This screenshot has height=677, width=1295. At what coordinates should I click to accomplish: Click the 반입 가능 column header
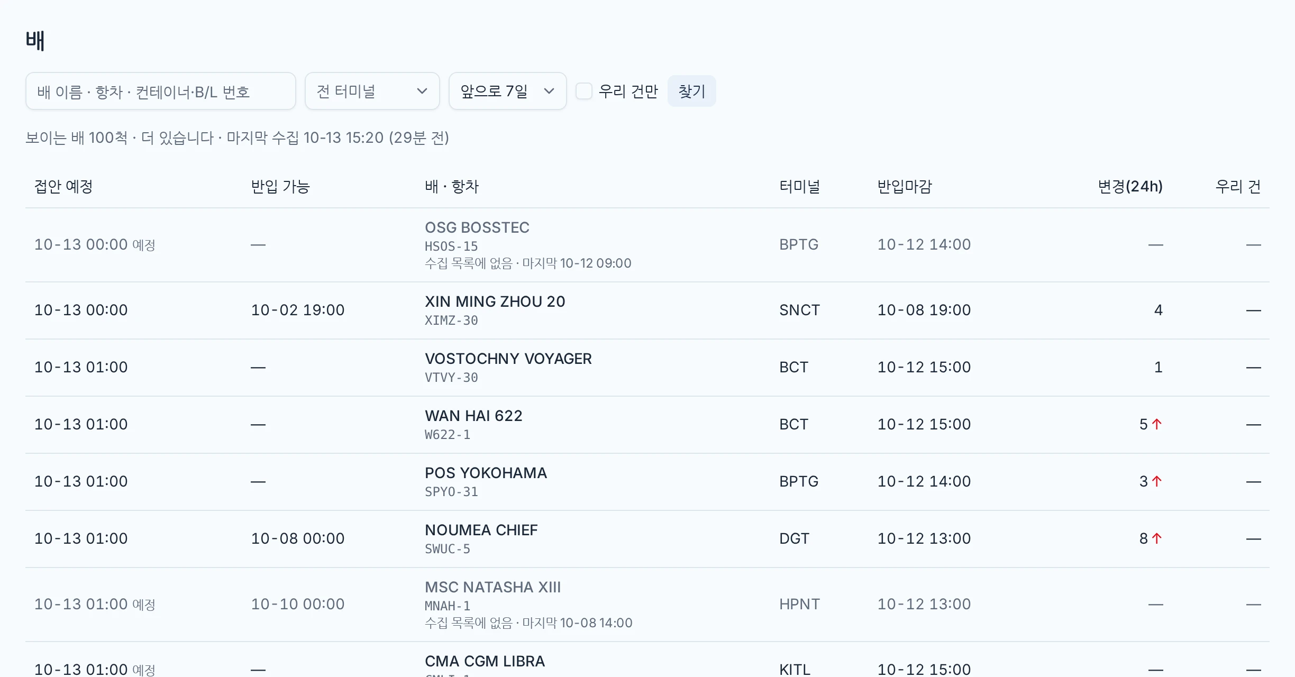(x=280, y=186)
